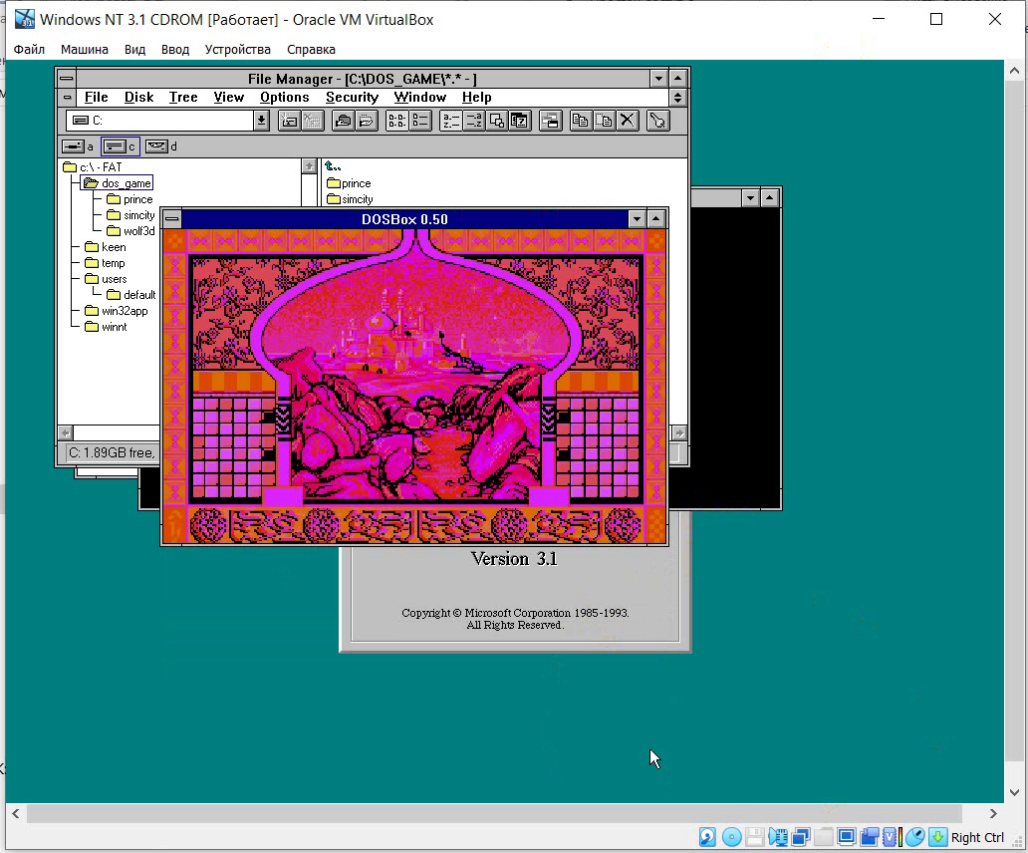Open the drive C: dropdown arrow

[261, 120]
